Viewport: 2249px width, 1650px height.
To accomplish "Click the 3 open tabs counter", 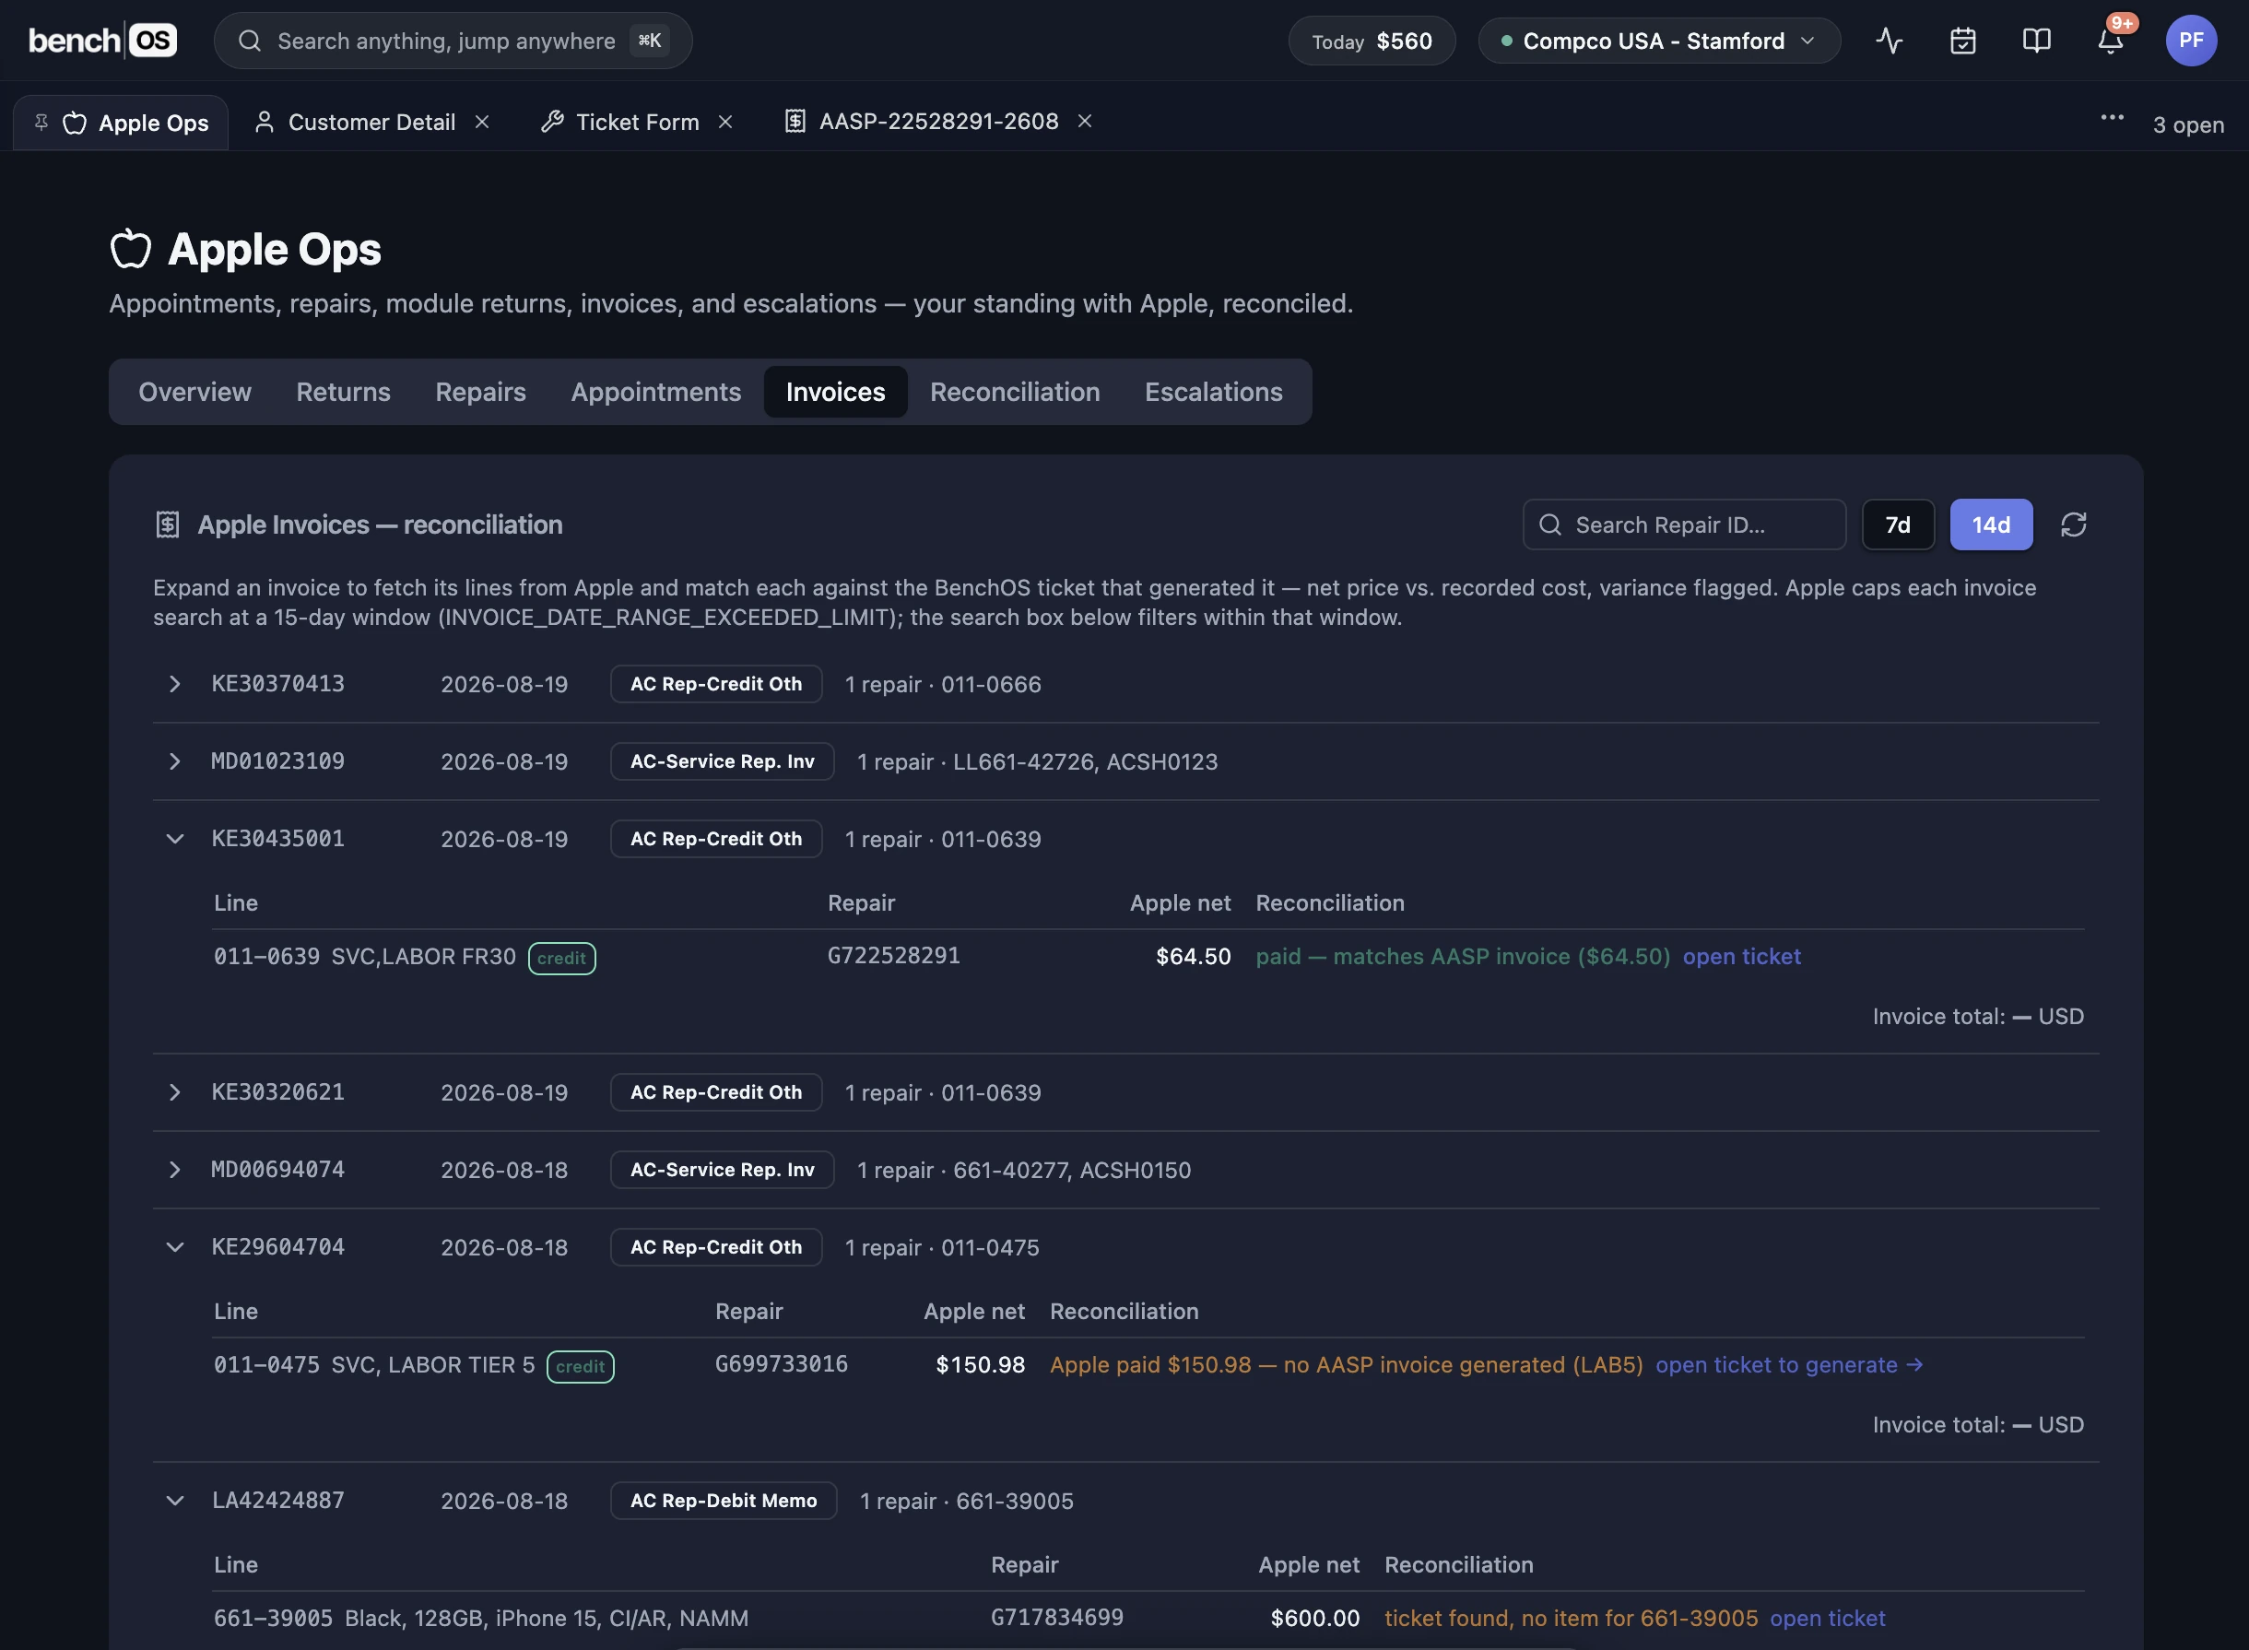I will click(x=2188, y=124).
